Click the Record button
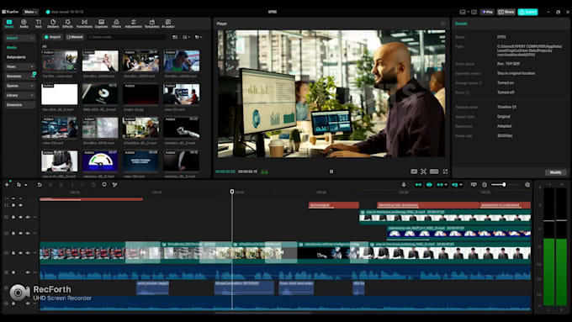Screen dimensions: 572x322 click(x=75, y=37)
